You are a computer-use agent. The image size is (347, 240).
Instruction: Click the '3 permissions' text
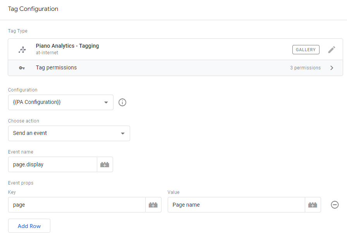click(305, 68)
